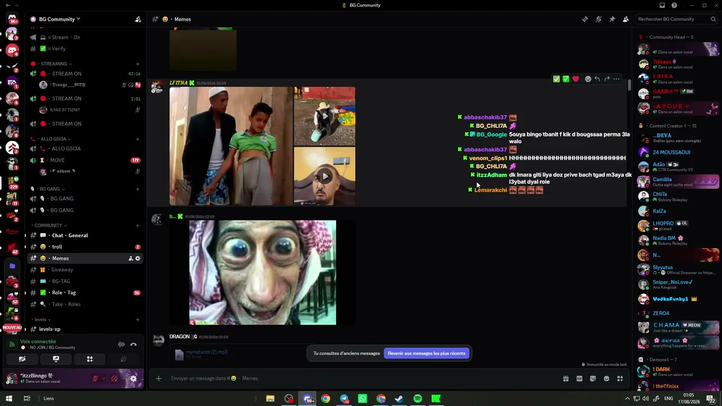The height and width of the screenshot is (406, 722).
Task: Open the Discord inbox icon in title bar
Action: [x=662, y=6]
